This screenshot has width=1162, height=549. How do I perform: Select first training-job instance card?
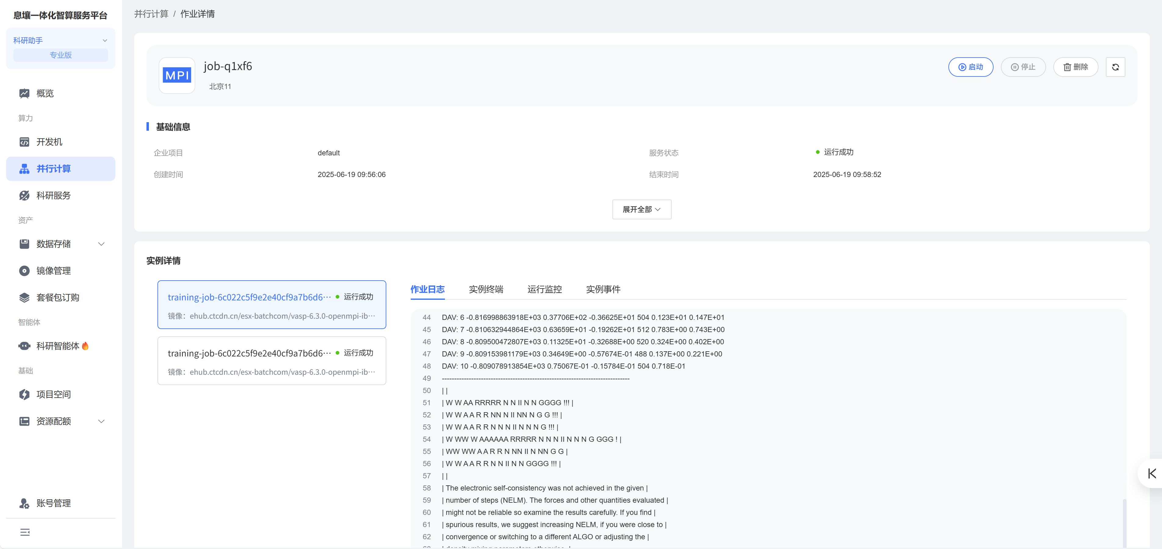click(272, 305)
